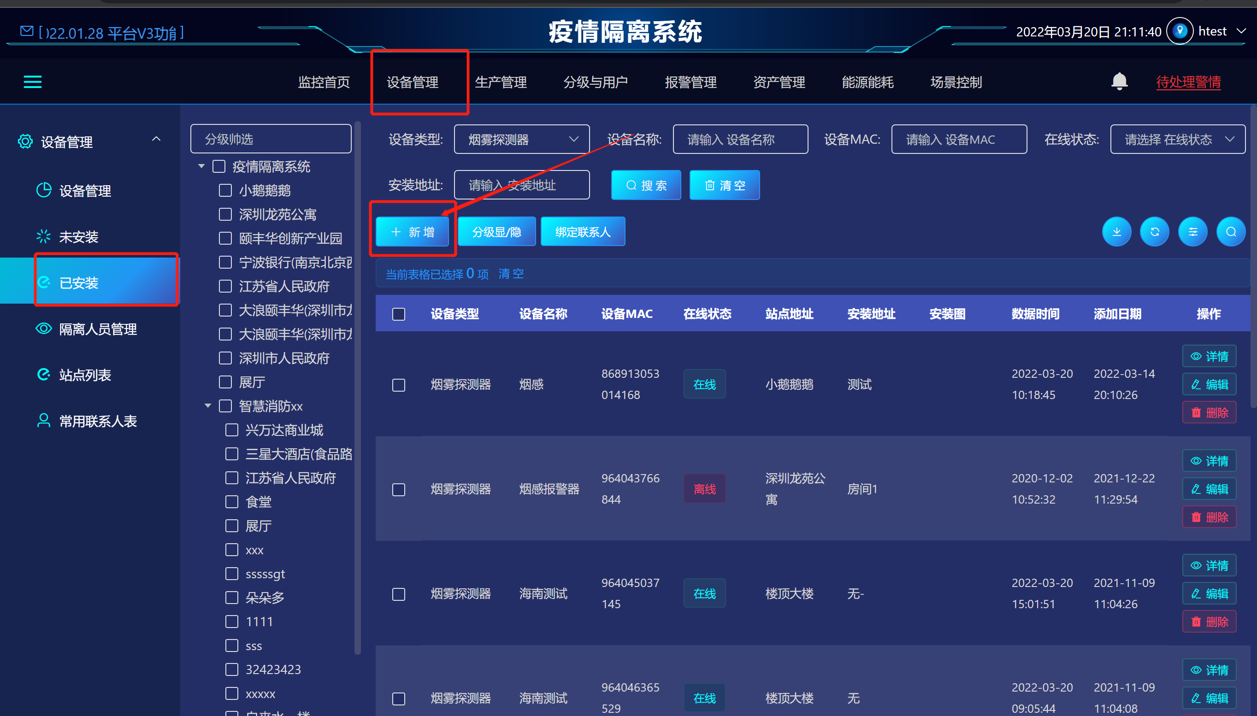Open the 报警管理 top menu
The width and height of the screenshot is (1257, 716).
[x=690, y=82]
